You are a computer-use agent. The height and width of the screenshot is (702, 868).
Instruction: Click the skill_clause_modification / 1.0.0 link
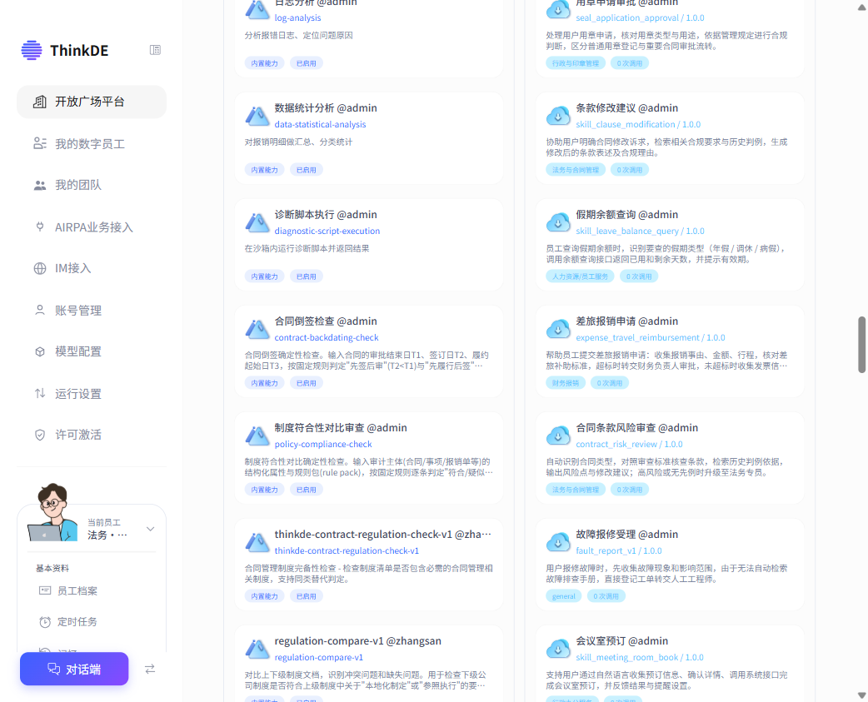(638, 124)
